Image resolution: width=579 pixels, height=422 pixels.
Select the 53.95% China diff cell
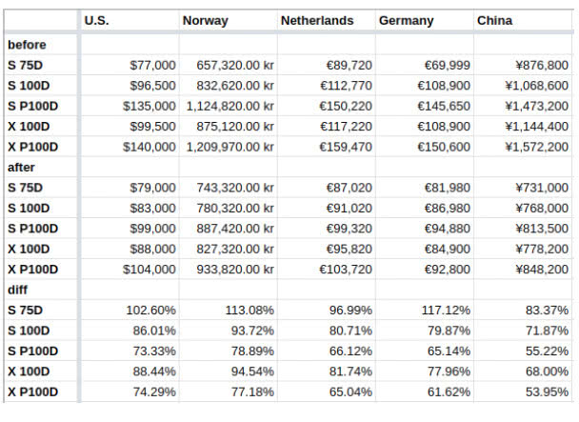(523, 392)
